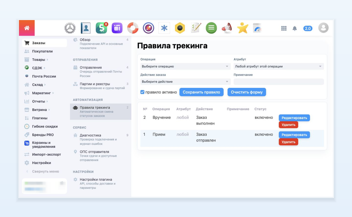
Task: Open Настройки плагина page
Action: (x=100, y=183)
